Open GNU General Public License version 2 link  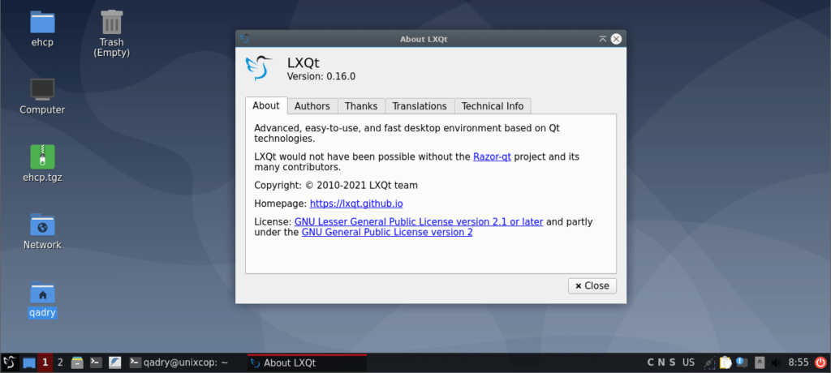tap(387, 232)
